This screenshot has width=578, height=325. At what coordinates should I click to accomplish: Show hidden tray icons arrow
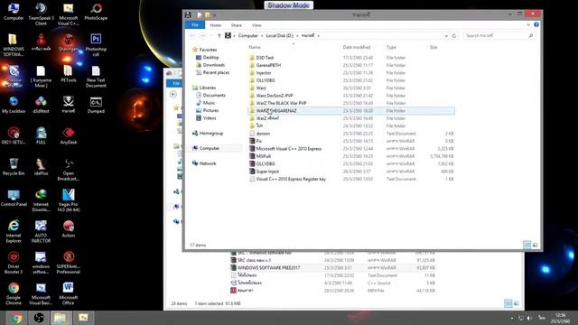(512, 318)
